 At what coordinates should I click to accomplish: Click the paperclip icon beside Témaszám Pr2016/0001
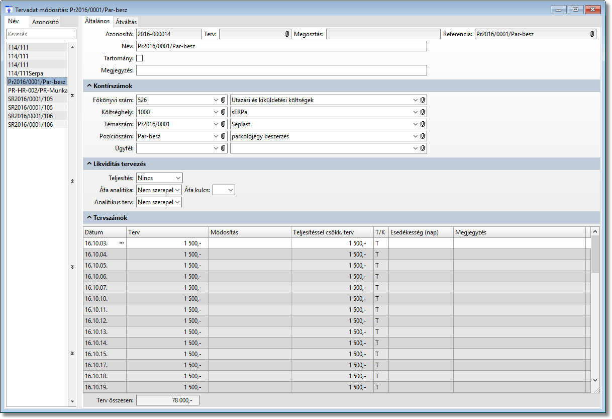coord(224,124)
